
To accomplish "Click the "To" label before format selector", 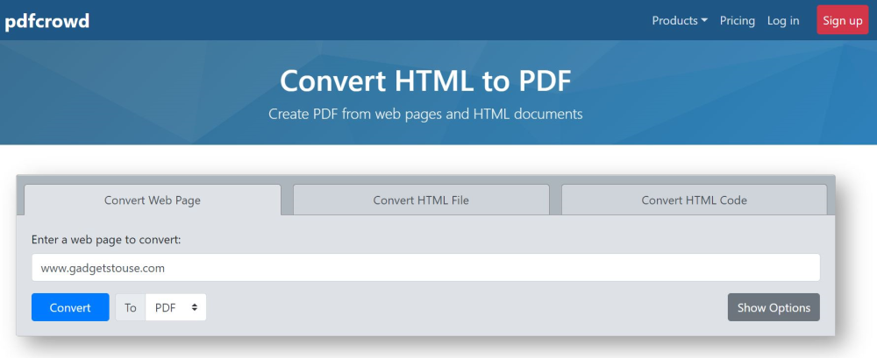I will (131, 307).
